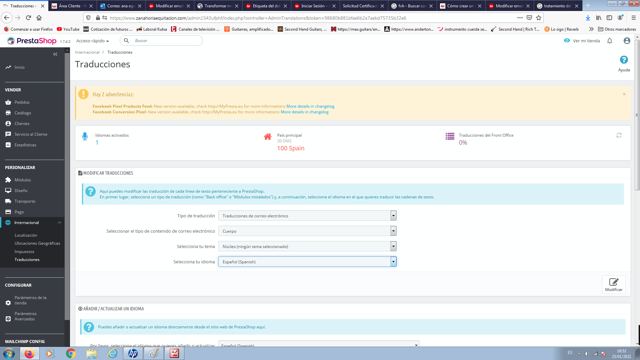Open Localización submenu item
The image size is (640, 360).
coord(26,235)
